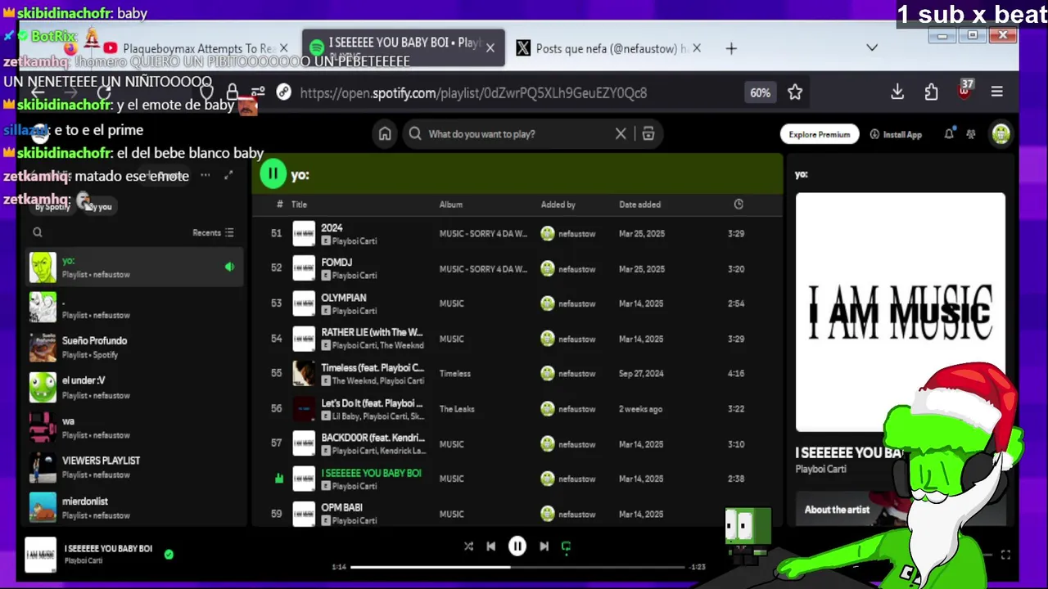The image size is (1048, 589).
Task: Click the Spotify URL address bar
Action: pyautogui.click(x=473, y=92)
